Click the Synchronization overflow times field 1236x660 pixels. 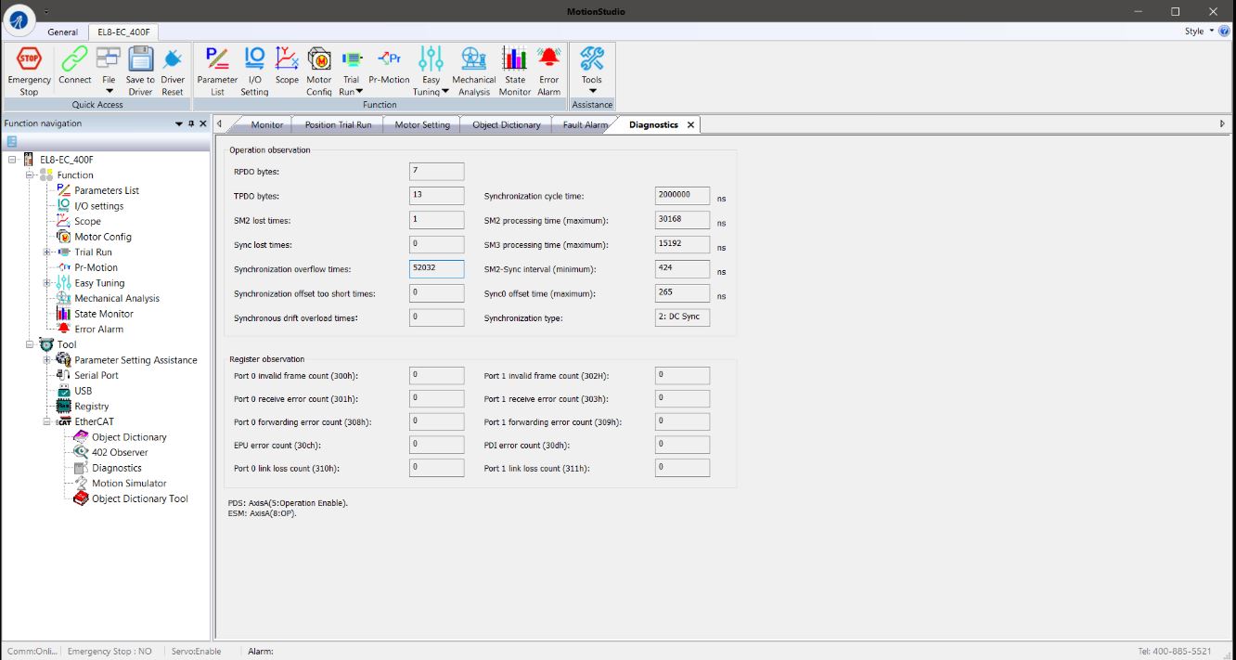pos(436,269)
